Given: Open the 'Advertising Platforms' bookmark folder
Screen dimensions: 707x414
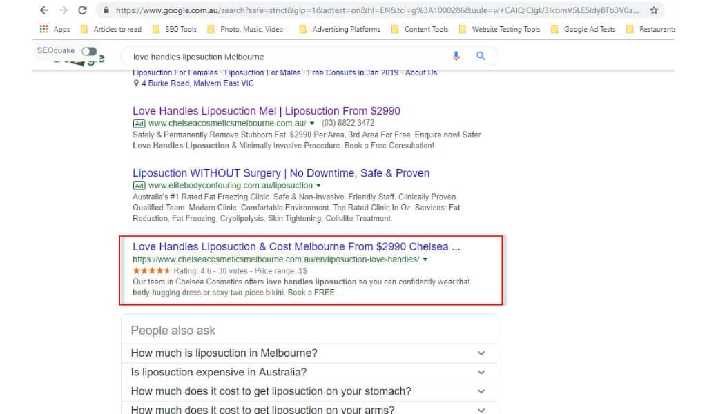Looking at the screenshot, I should pyautogui.click(x=340, y=29).
